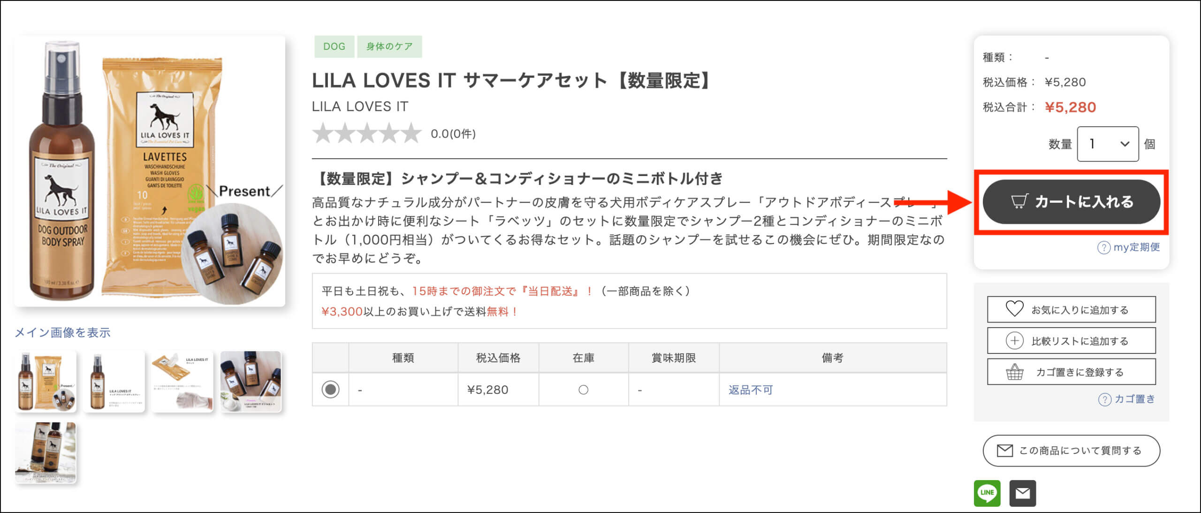Click the LILA LOVES IT brand name
The width and height of the screenshot is (1201, 513).
click(360, 107)
